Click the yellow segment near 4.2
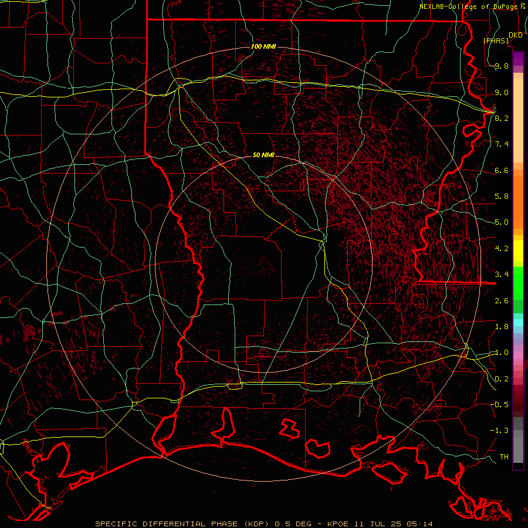The image size is (528, 528). coord(518,251)
